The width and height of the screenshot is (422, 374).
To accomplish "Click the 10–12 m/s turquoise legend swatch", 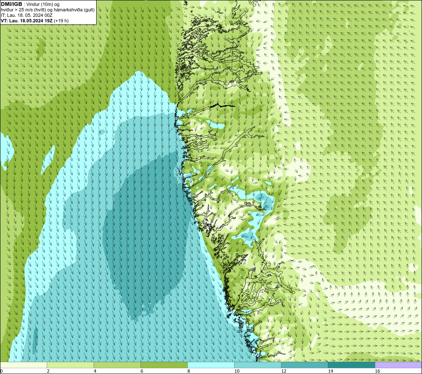I will [x=258, y=365].
